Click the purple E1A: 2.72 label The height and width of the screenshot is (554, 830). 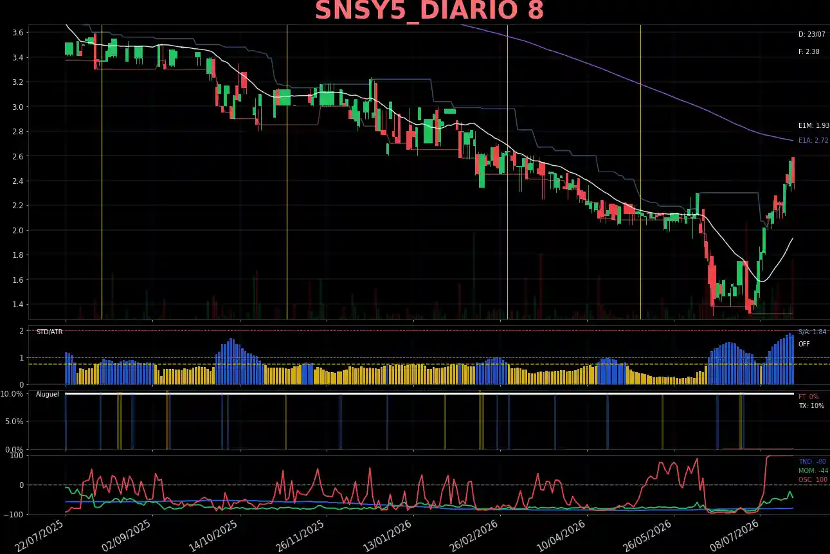tap(813, 140)
